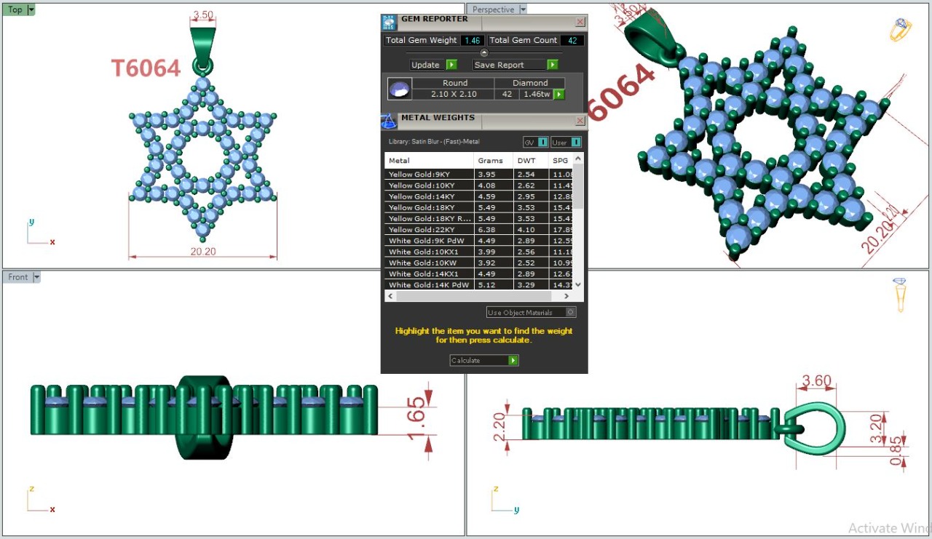The height and width of the screenshot is (539, 932).
Task: Click the round diamond gem thumbnail
Action: (399, 89)
